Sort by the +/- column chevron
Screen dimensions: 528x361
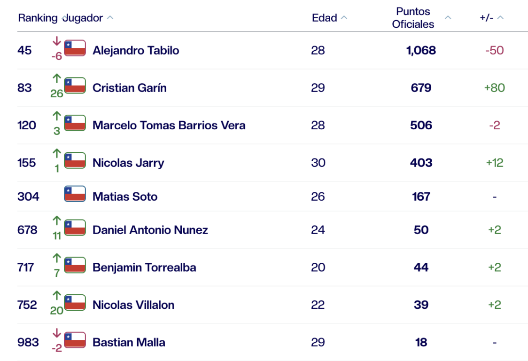click(500, 18)
